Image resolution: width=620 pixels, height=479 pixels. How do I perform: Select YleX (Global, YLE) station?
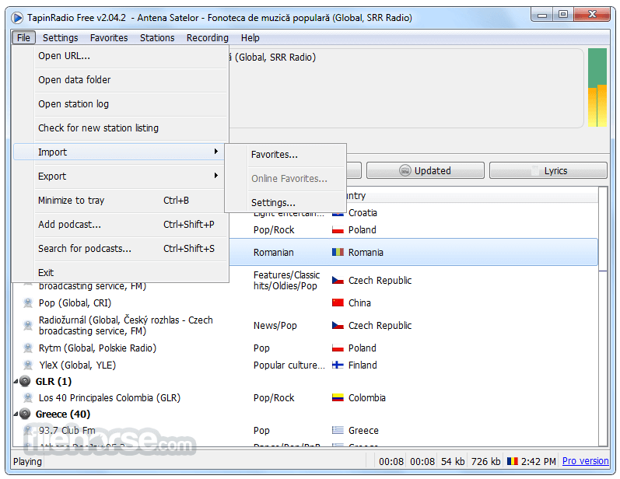pos(78,365)
